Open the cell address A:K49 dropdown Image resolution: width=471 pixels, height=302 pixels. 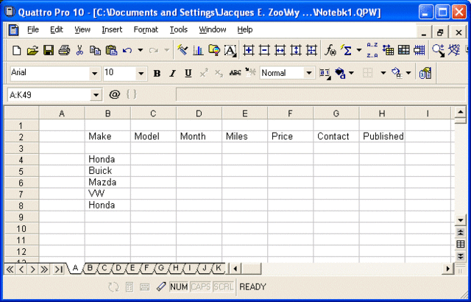tap(96, 96)
